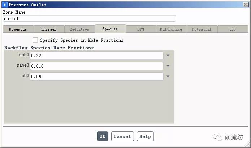Open the Thermal tab
251x148 pixels.
pyautogui.click(x=48, y=29)
